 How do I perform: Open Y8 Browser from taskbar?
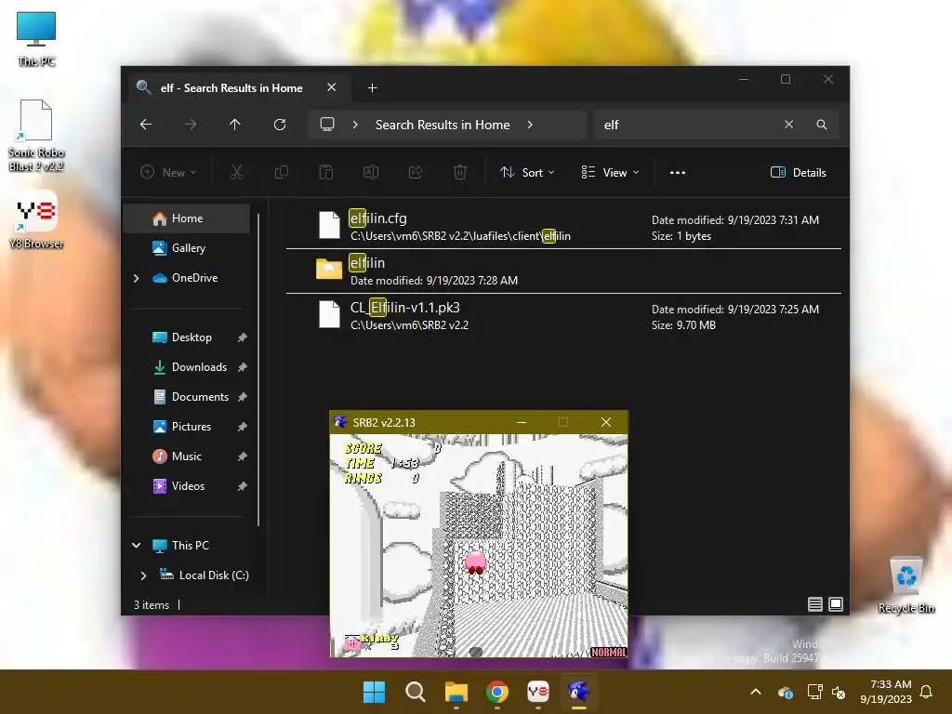tap(538, 692)
